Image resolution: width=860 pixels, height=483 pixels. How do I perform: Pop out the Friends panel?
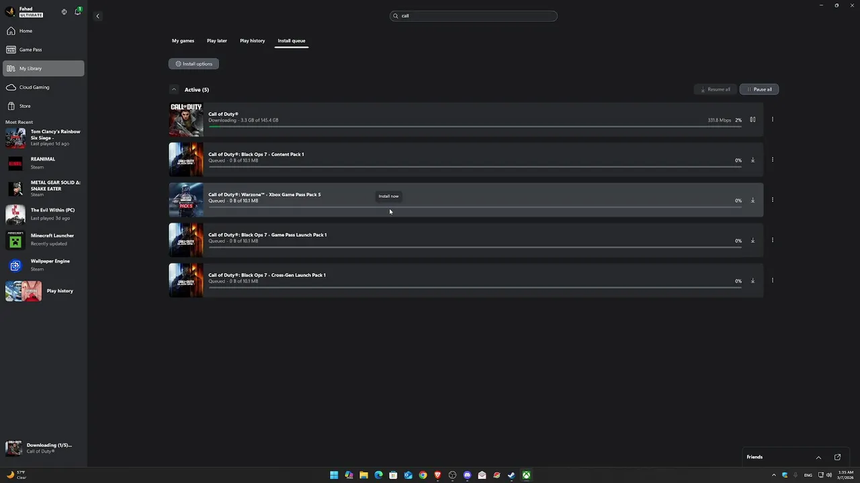tap(837, 457)
